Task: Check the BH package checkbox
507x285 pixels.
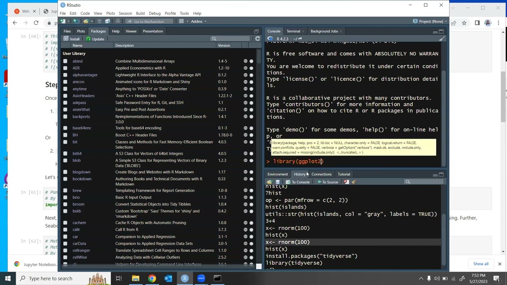Action: [x=65, y=135]
